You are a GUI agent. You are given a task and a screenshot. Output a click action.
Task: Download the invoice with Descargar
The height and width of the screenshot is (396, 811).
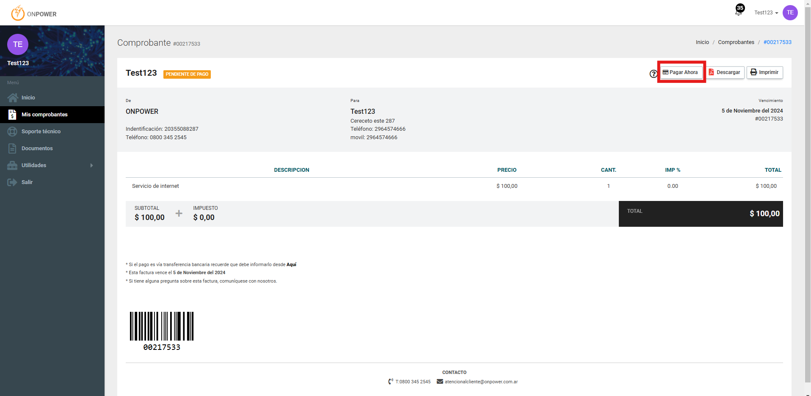pos(725,72)
